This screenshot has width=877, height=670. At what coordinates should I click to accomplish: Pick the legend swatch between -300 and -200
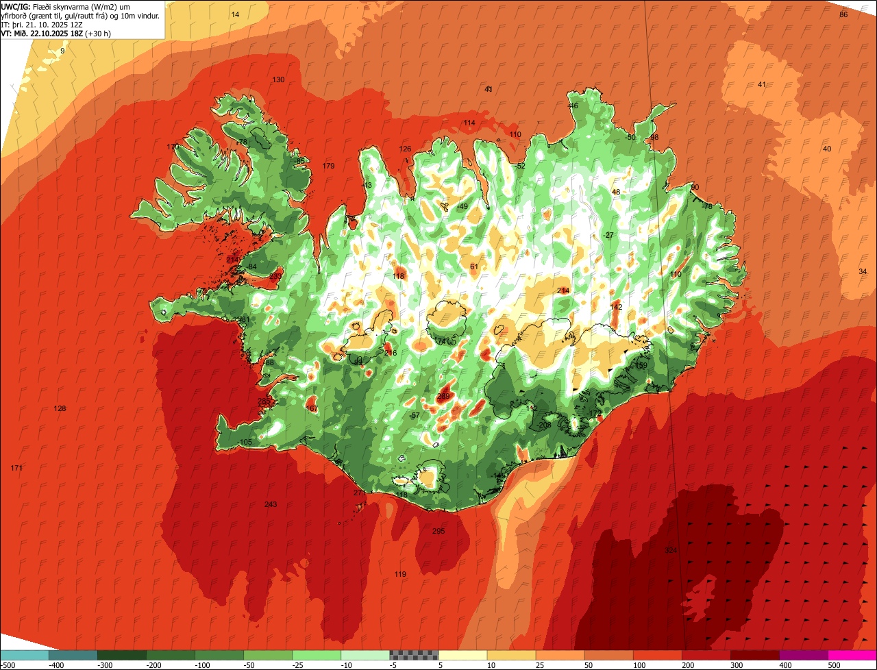(x=122, y=655)
